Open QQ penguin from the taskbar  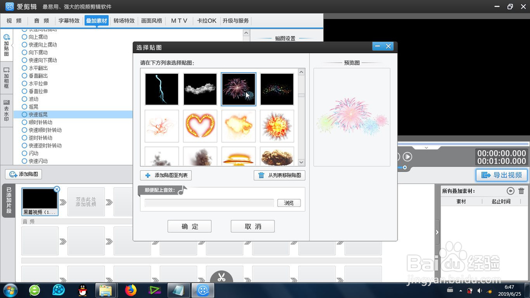point(83,290)
